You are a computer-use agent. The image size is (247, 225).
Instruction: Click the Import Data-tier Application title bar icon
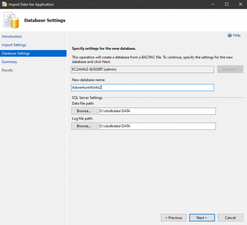pyautogui.click(x=5, y=4)
